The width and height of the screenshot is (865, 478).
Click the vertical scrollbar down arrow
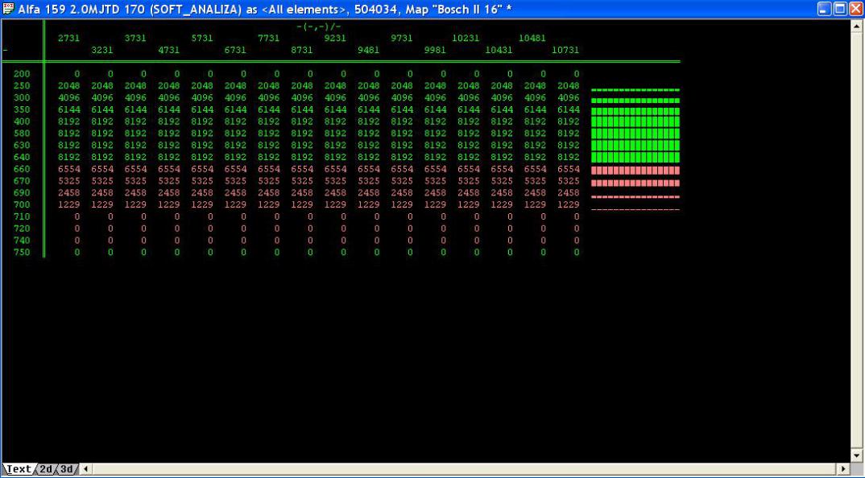click(857, 456)
